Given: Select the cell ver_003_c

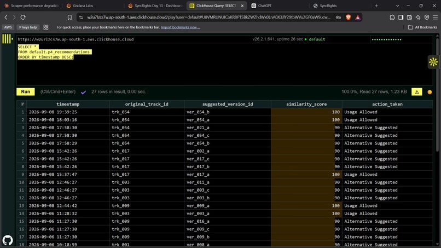Looking at the screenshot, I should (x=228, y=190).
